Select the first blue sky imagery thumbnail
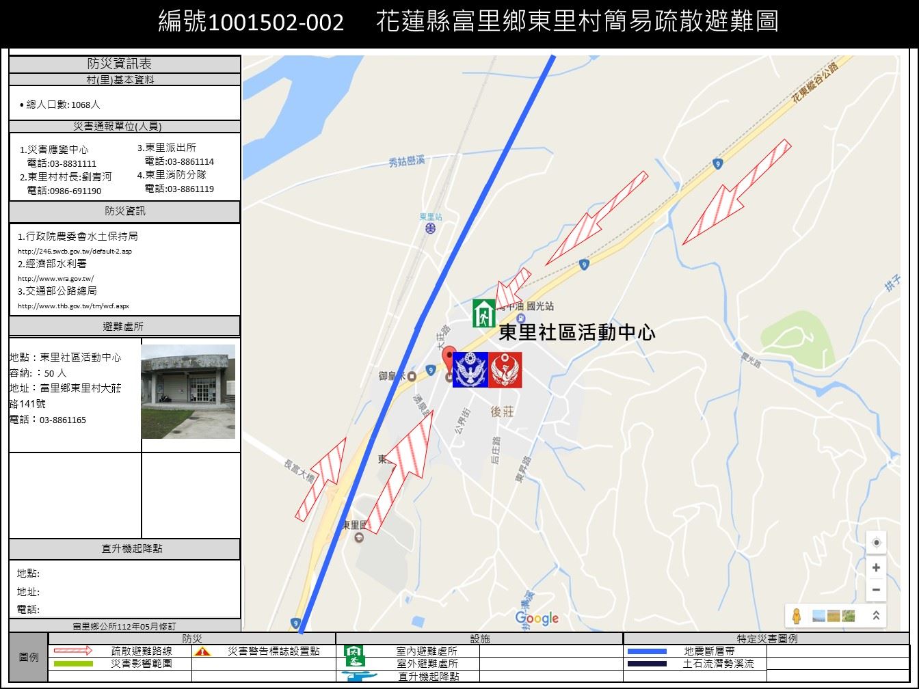This screenshot has height=689, width=919. (818, 616)
